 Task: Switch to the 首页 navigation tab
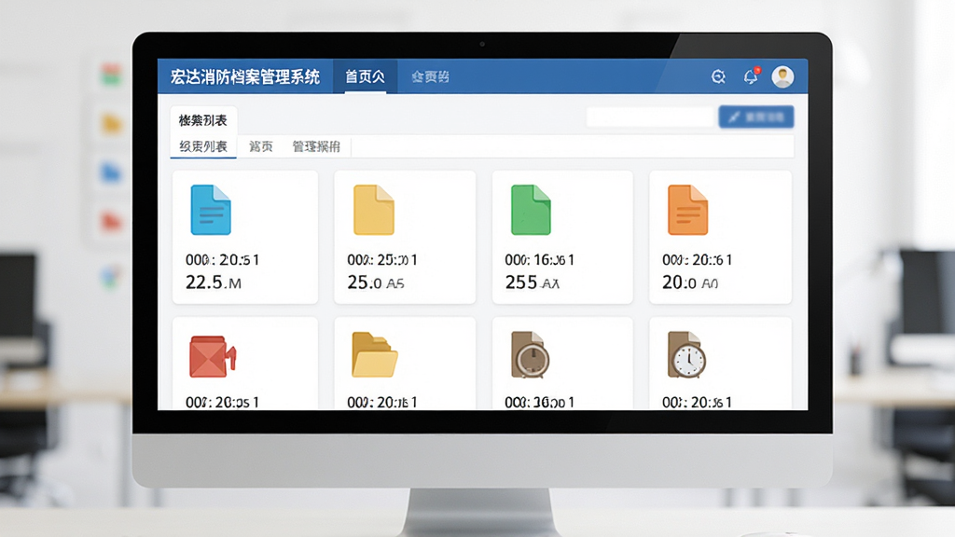point(365,76)
